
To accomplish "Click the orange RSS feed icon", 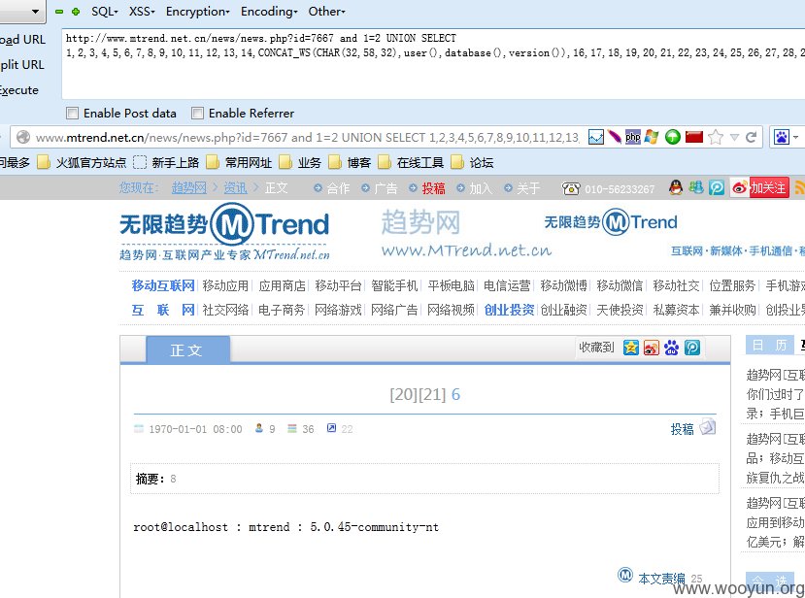I will click(x=799, y=188).
